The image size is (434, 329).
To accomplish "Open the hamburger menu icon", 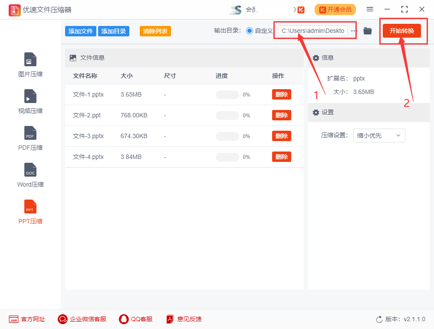I will (x=370, y=9).
